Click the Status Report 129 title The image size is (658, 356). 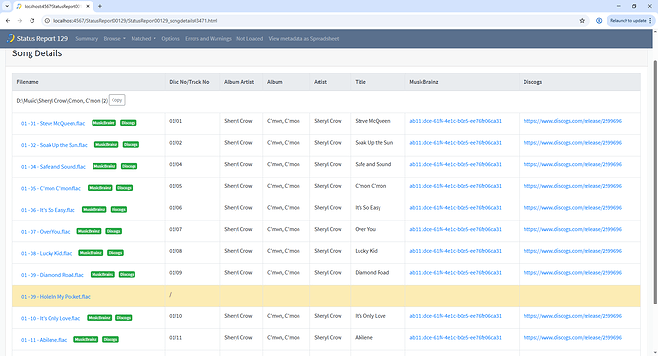click(42, 38)
